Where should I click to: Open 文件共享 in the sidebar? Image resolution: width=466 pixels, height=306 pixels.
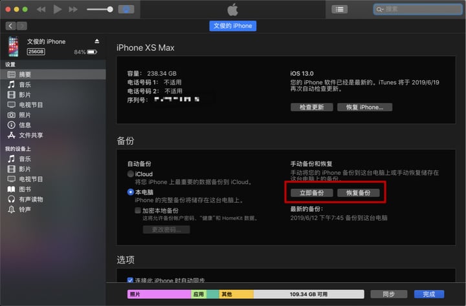[30, 136]
